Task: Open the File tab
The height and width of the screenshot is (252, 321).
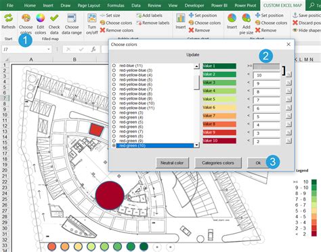Action: [x=9, y=5]
